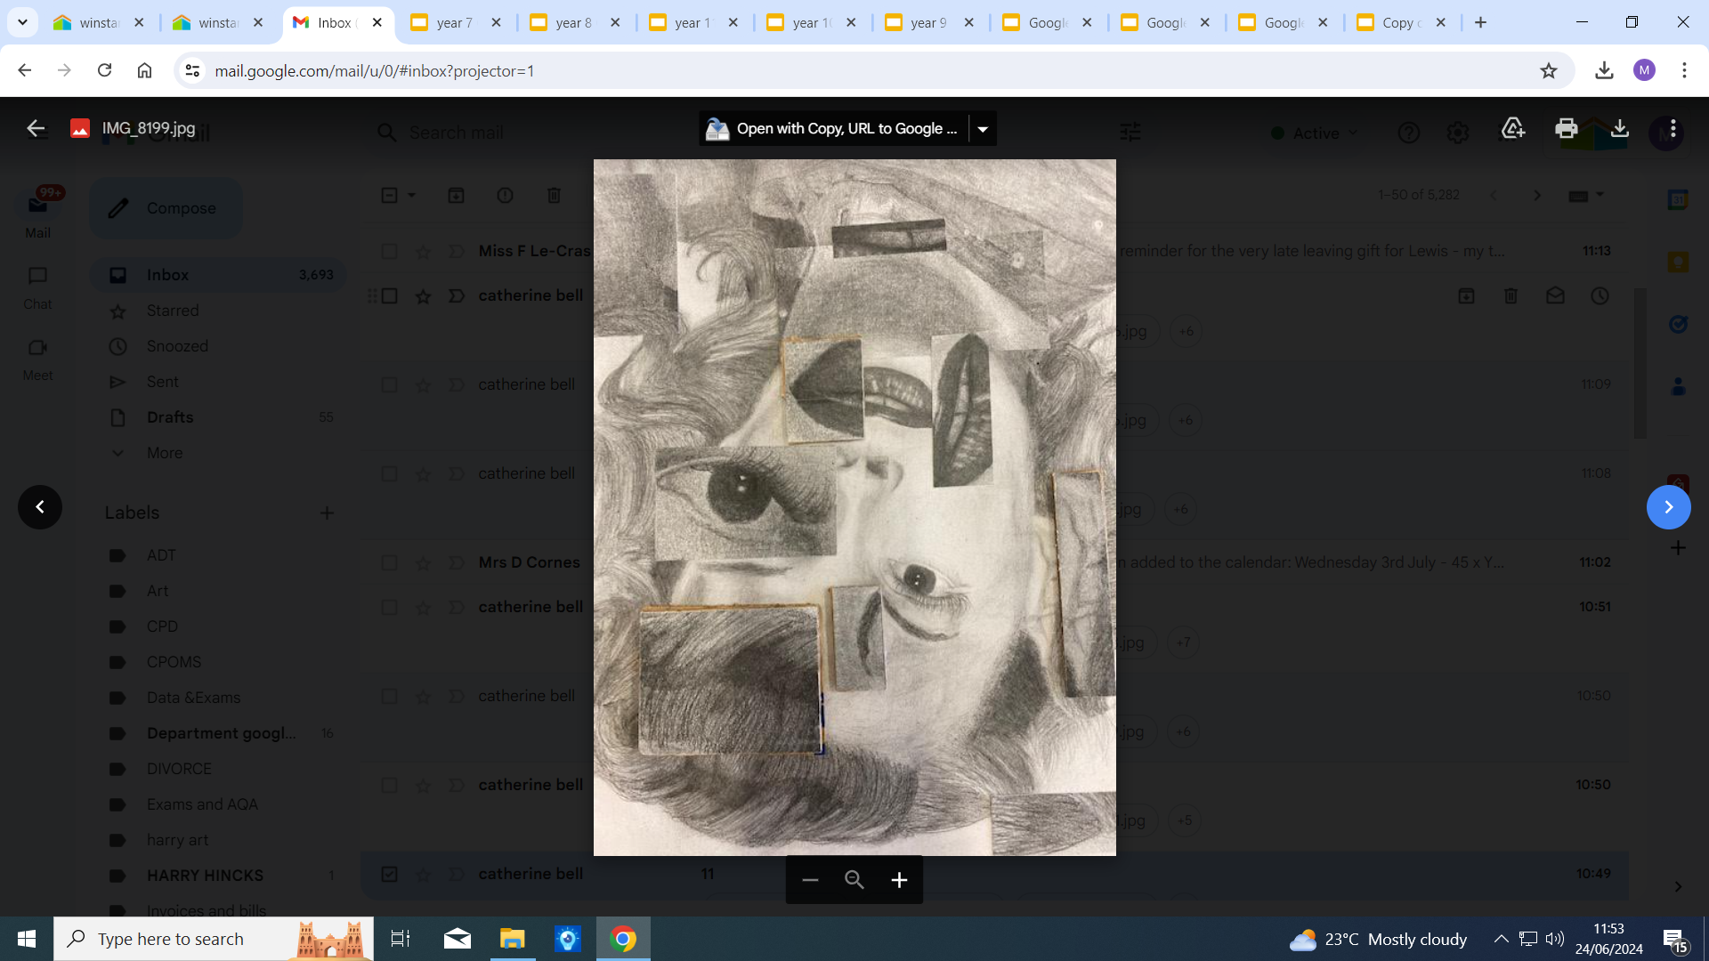Screen dimensions: 1709x961
Task: Open Meet in the left rail
Action: 37,359
